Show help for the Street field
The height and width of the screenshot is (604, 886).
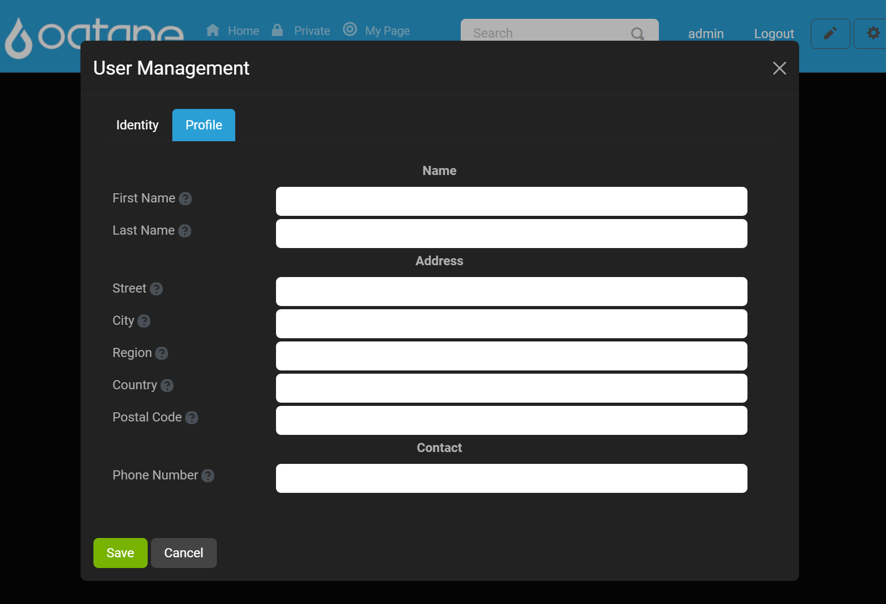click(156, 289)
